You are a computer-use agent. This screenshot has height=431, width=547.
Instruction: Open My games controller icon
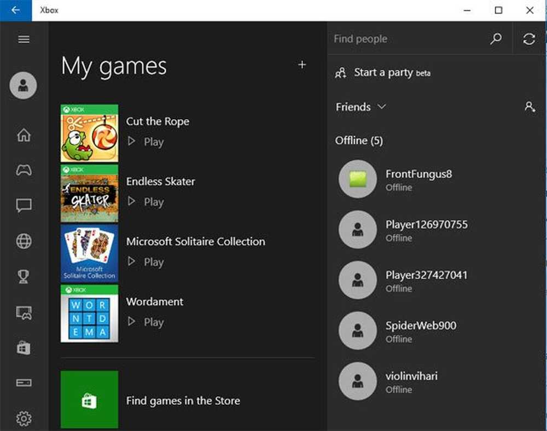pos(24,170)
